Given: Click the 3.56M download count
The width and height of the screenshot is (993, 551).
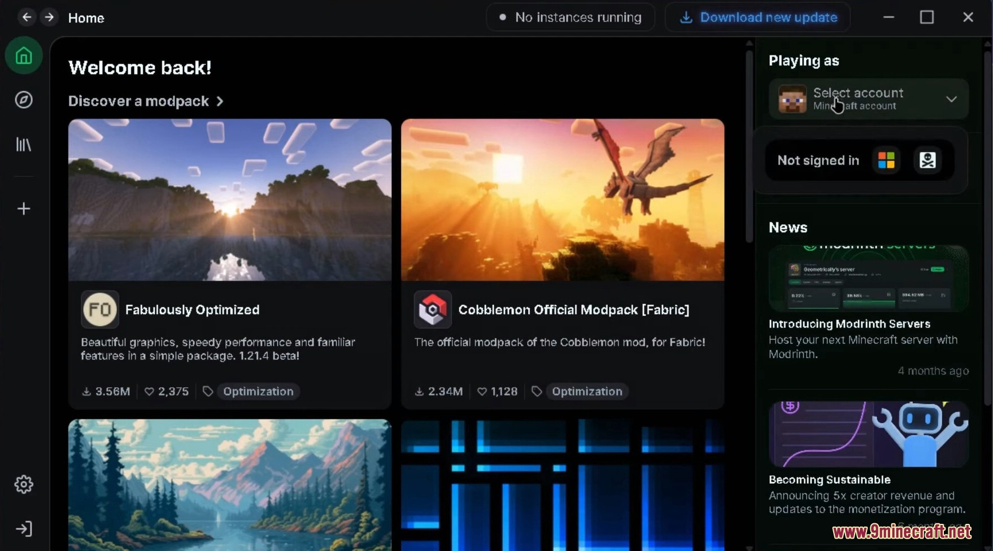Looking at the screenshot, I should pos(112,392).
